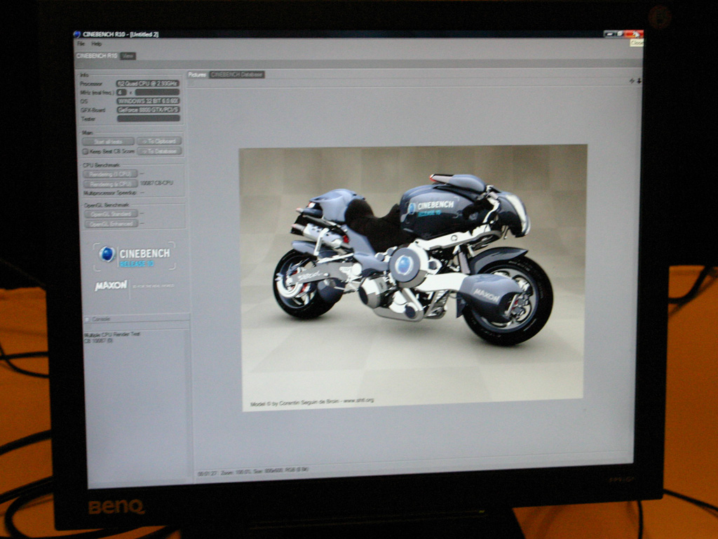Click the rendered motorcycle picture
Viewport: 718px width, 539px height.
point(413,278)
